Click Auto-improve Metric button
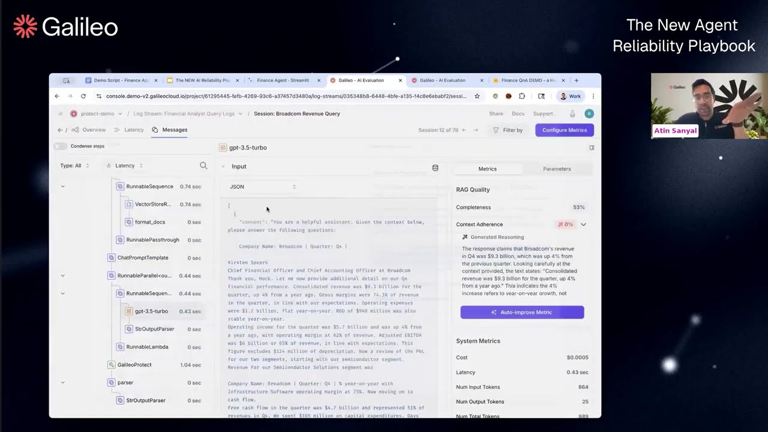 [x=522, y=312]
